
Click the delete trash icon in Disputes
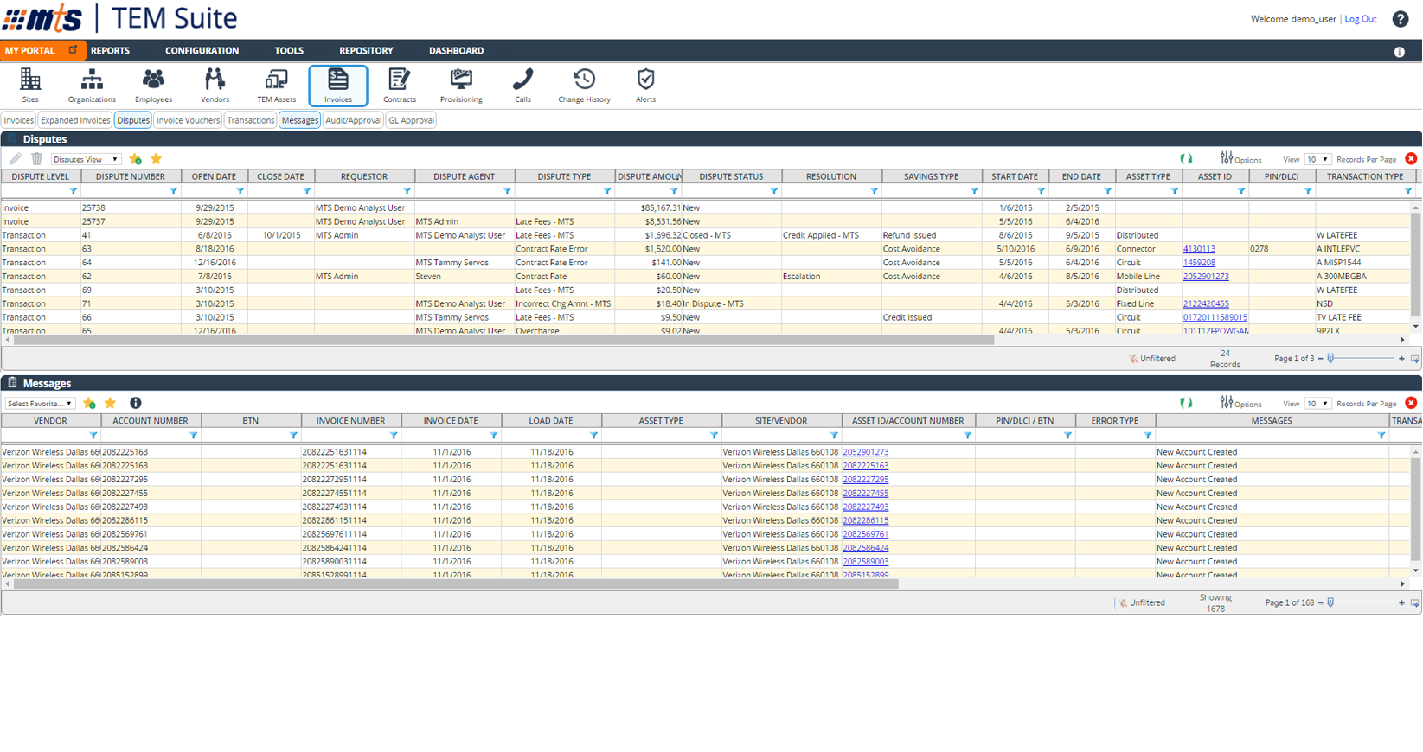37,159
